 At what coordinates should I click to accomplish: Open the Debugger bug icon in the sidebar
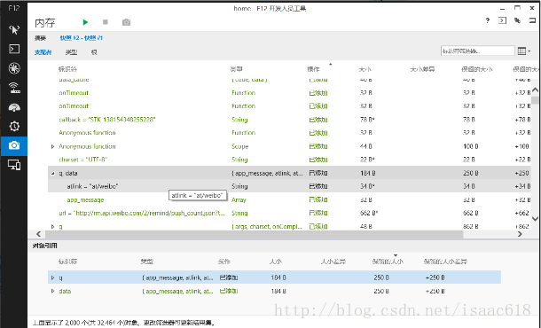[x=14, y=68]
